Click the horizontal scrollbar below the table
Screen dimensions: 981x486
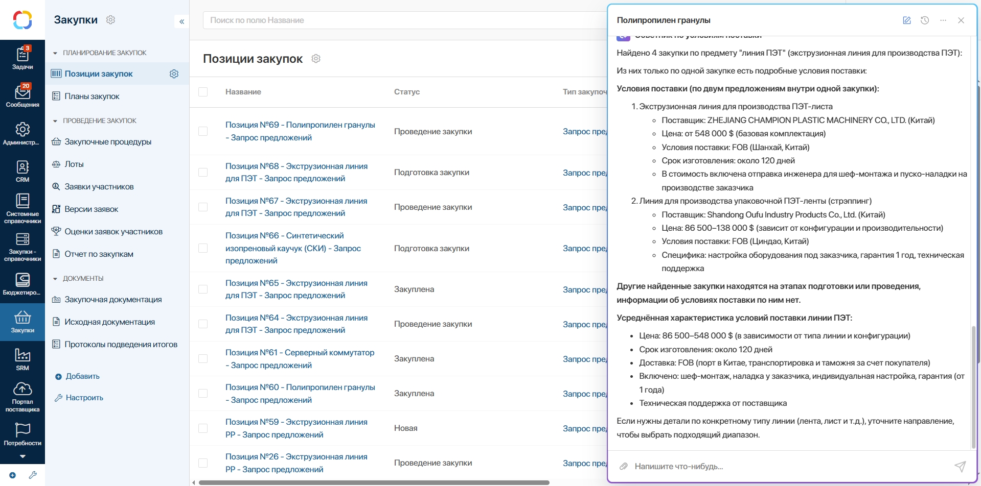tap(374, 482)
